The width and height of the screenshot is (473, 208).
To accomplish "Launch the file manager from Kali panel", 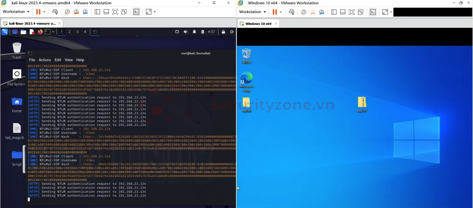I will [x=23, y=32].
